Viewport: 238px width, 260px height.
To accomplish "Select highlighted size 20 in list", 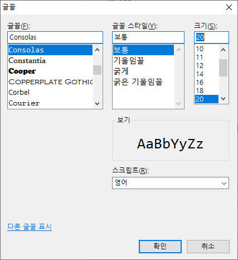I will (x=207, y=99).
